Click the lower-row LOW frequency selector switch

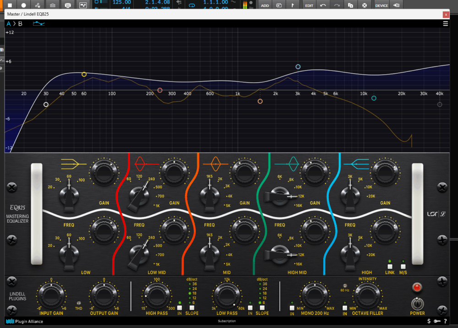coord(69,253)
